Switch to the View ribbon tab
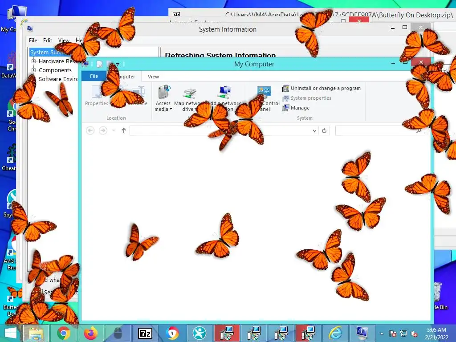The width and height of the screenshot is (456, 342). pyautogui.click(x=153, y=77)
